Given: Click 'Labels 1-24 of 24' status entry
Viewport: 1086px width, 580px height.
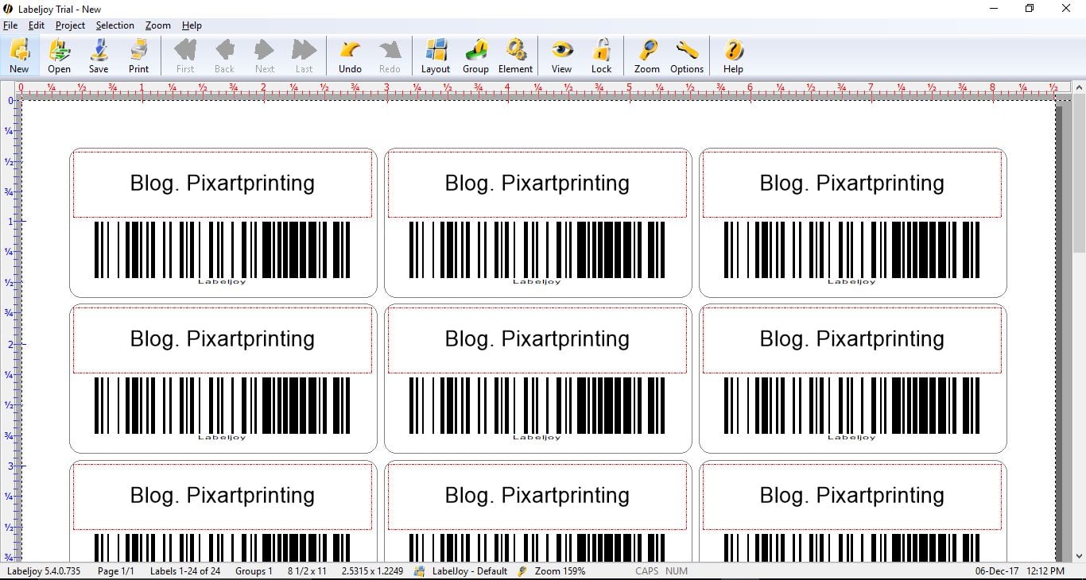Looking at the screenshot, I should [x=185, y=571].
